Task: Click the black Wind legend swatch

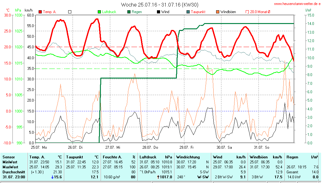Action: 159,12
